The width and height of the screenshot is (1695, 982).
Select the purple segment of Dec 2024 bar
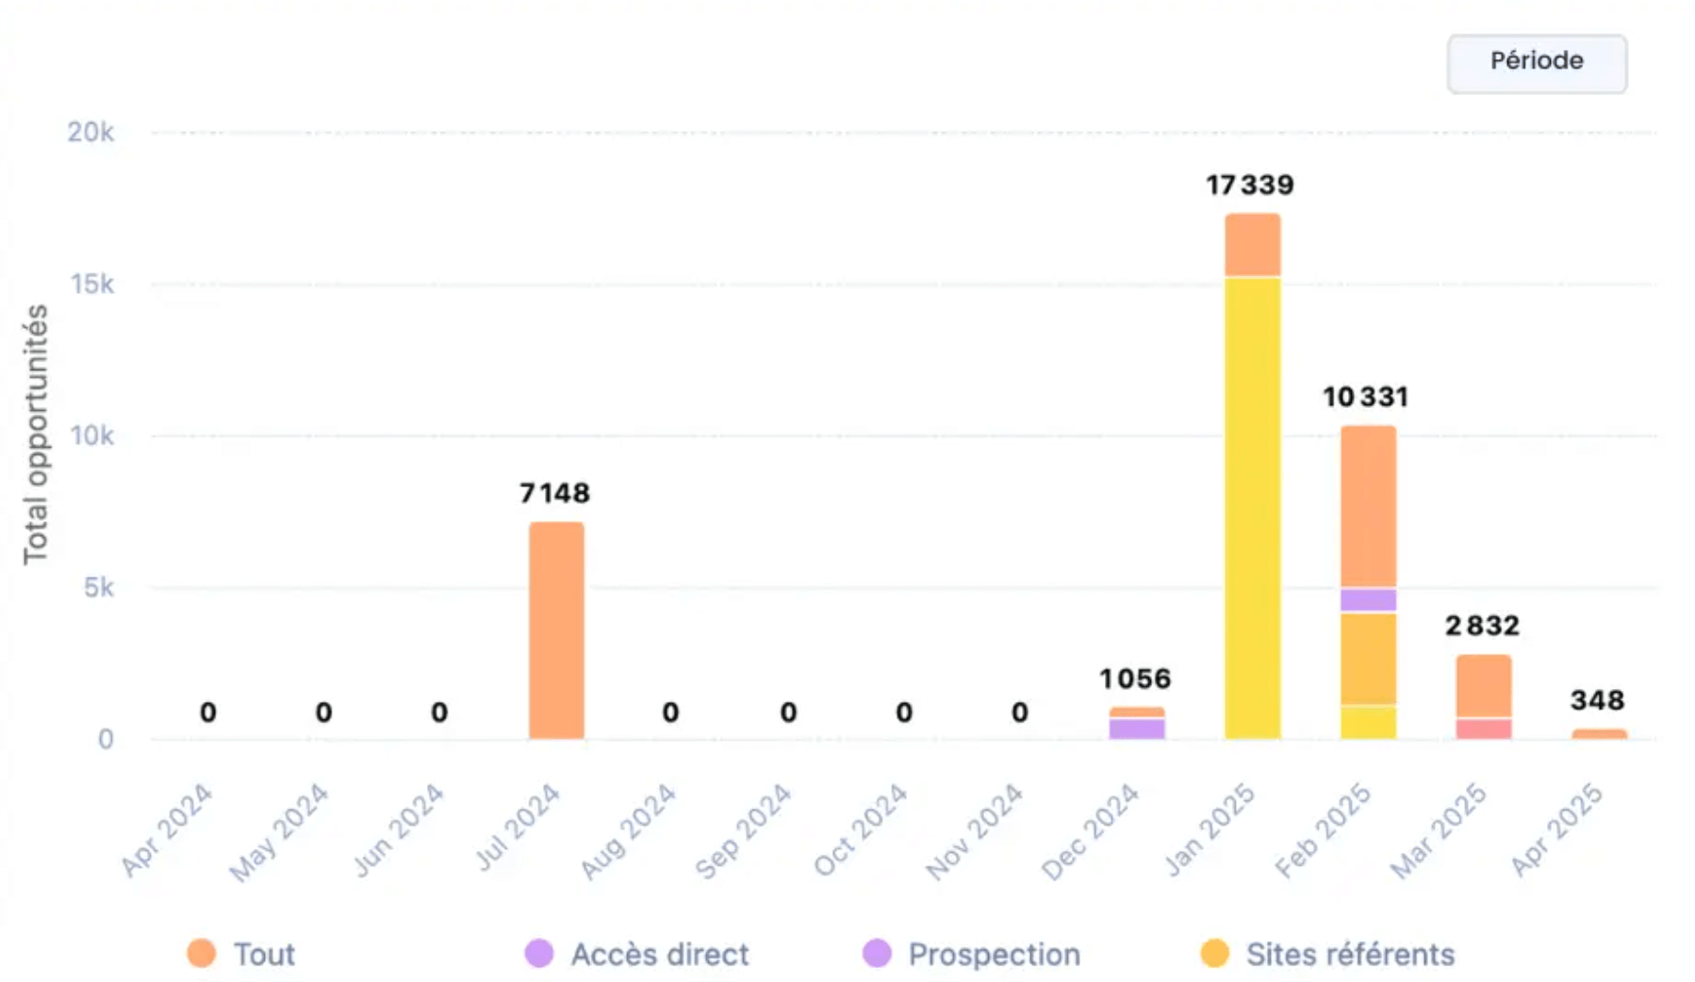pyautogui.click(x=1137, y=728)
